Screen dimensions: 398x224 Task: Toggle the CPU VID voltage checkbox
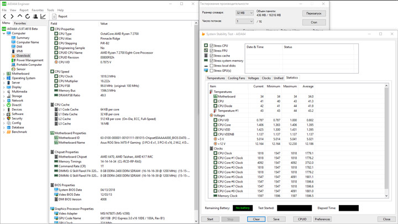215,120
